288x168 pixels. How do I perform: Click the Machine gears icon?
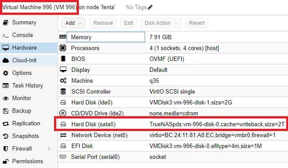[63, 81]
